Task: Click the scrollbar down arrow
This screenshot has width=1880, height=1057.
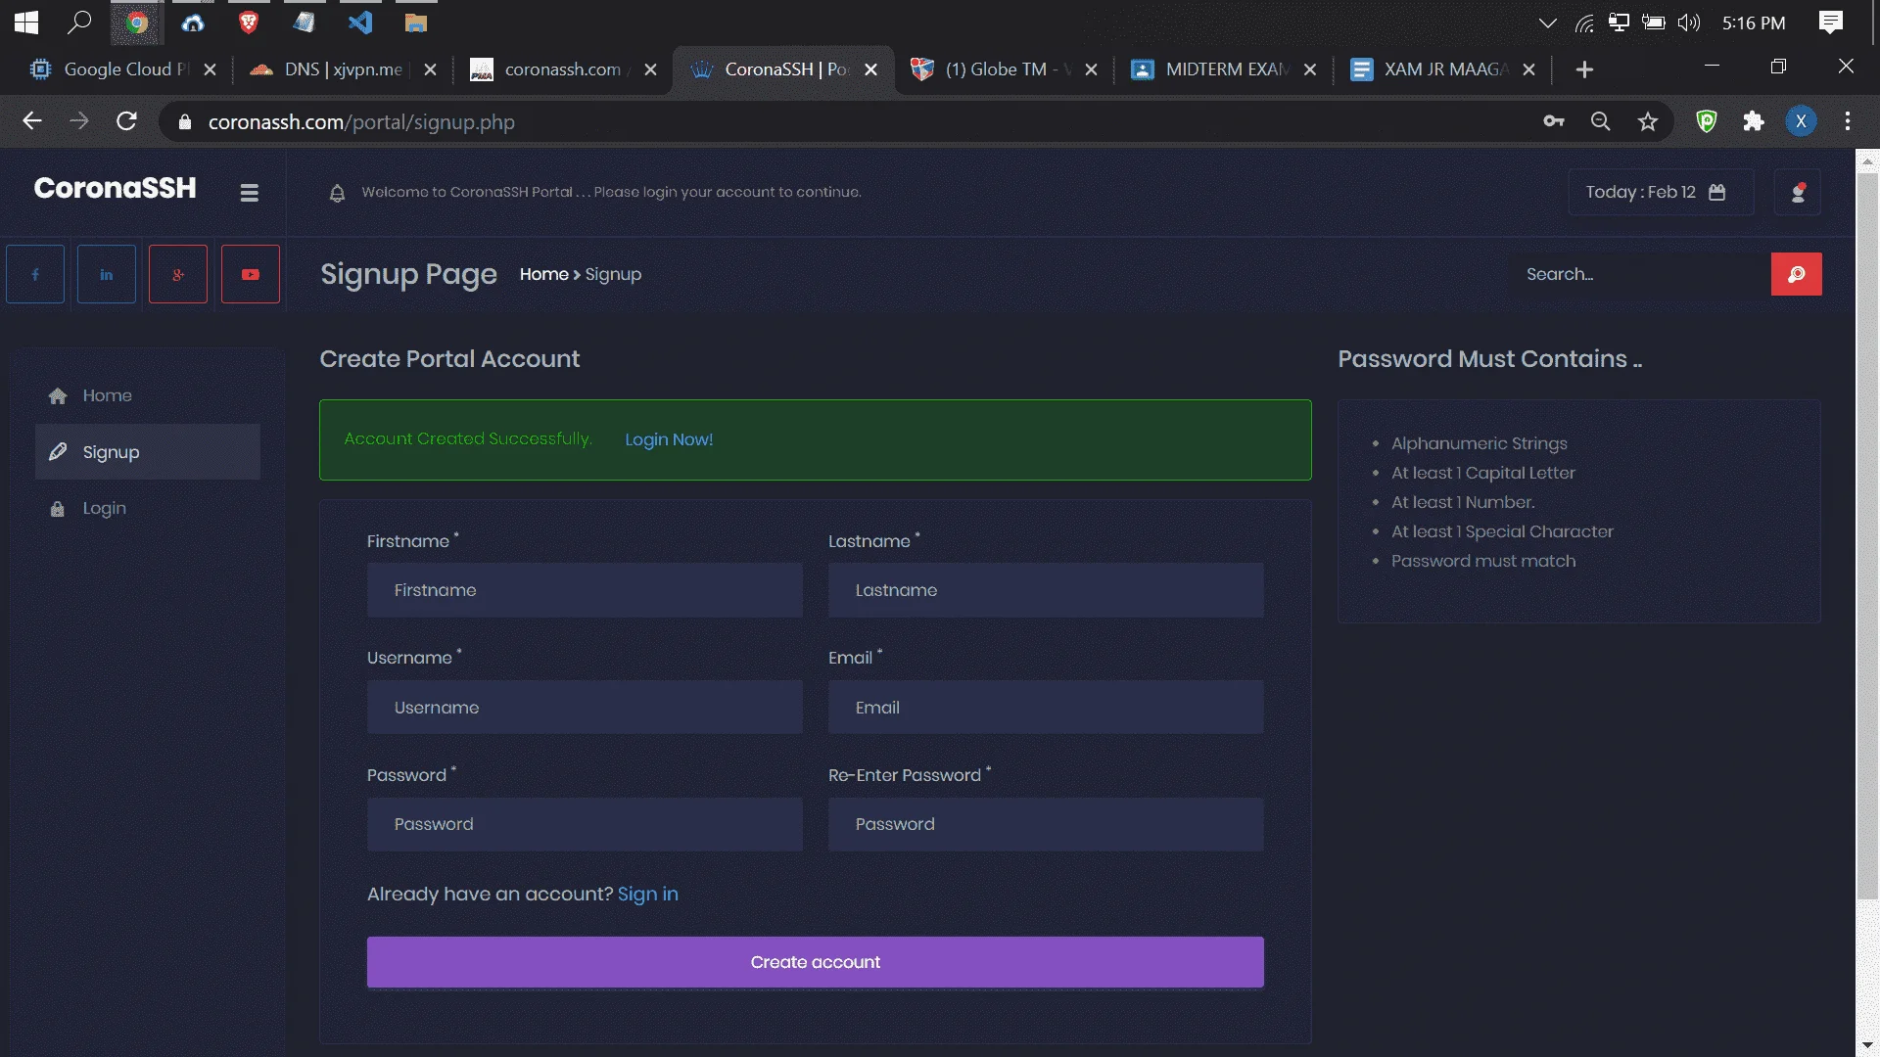Action: tap(1867, 1046)
